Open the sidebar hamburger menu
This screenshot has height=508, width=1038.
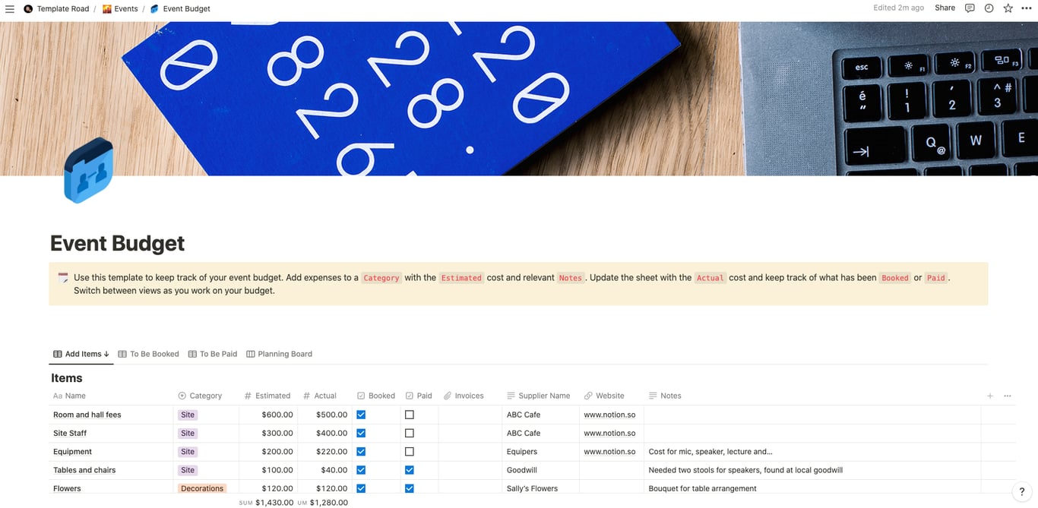click(10, 8)
